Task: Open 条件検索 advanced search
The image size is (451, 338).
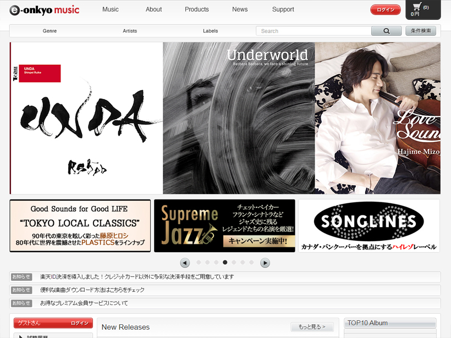Action: tap(421, 31)
